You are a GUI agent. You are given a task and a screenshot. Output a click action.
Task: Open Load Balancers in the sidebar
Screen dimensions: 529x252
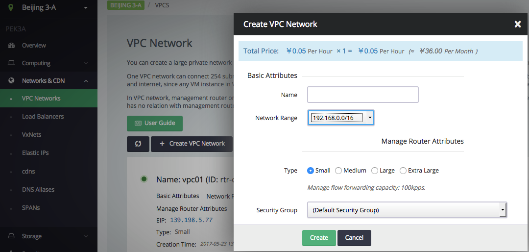[43, 117]
